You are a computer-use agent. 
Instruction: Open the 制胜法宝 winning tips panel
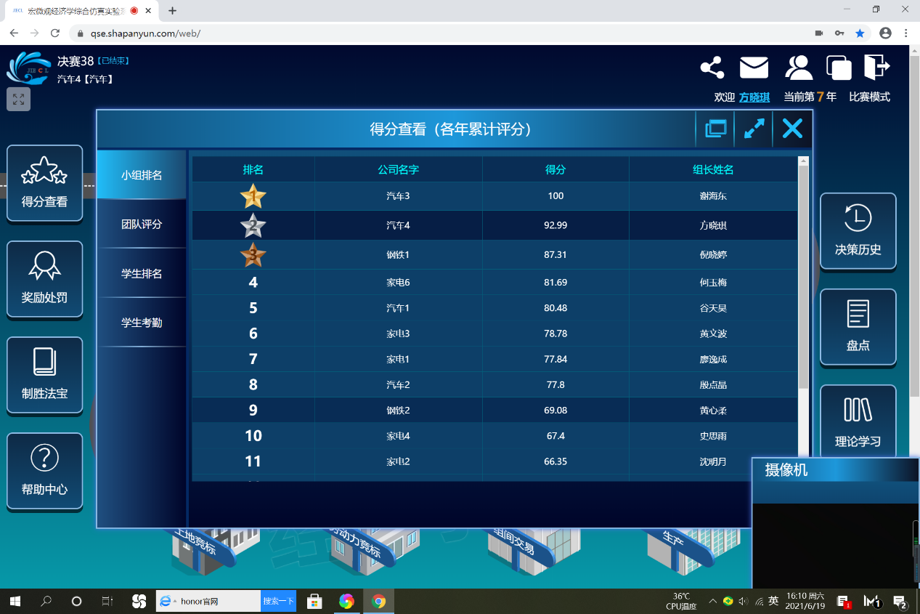pos(44,375)
